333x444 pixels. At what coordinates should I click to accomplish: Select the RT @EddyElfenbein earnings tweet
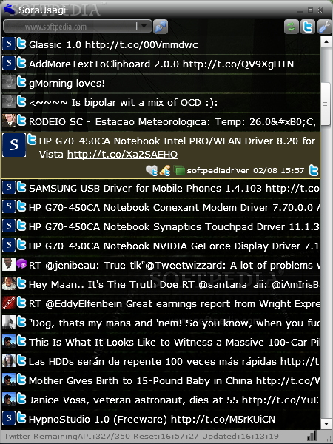pyautogui.click(x=161, y=304)
